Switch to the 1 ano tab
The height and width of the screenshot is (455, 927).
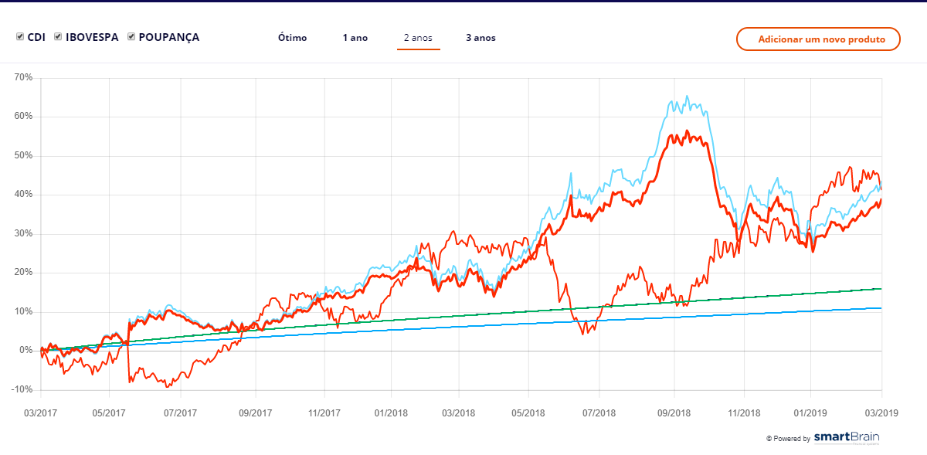(x=355, y=38)
